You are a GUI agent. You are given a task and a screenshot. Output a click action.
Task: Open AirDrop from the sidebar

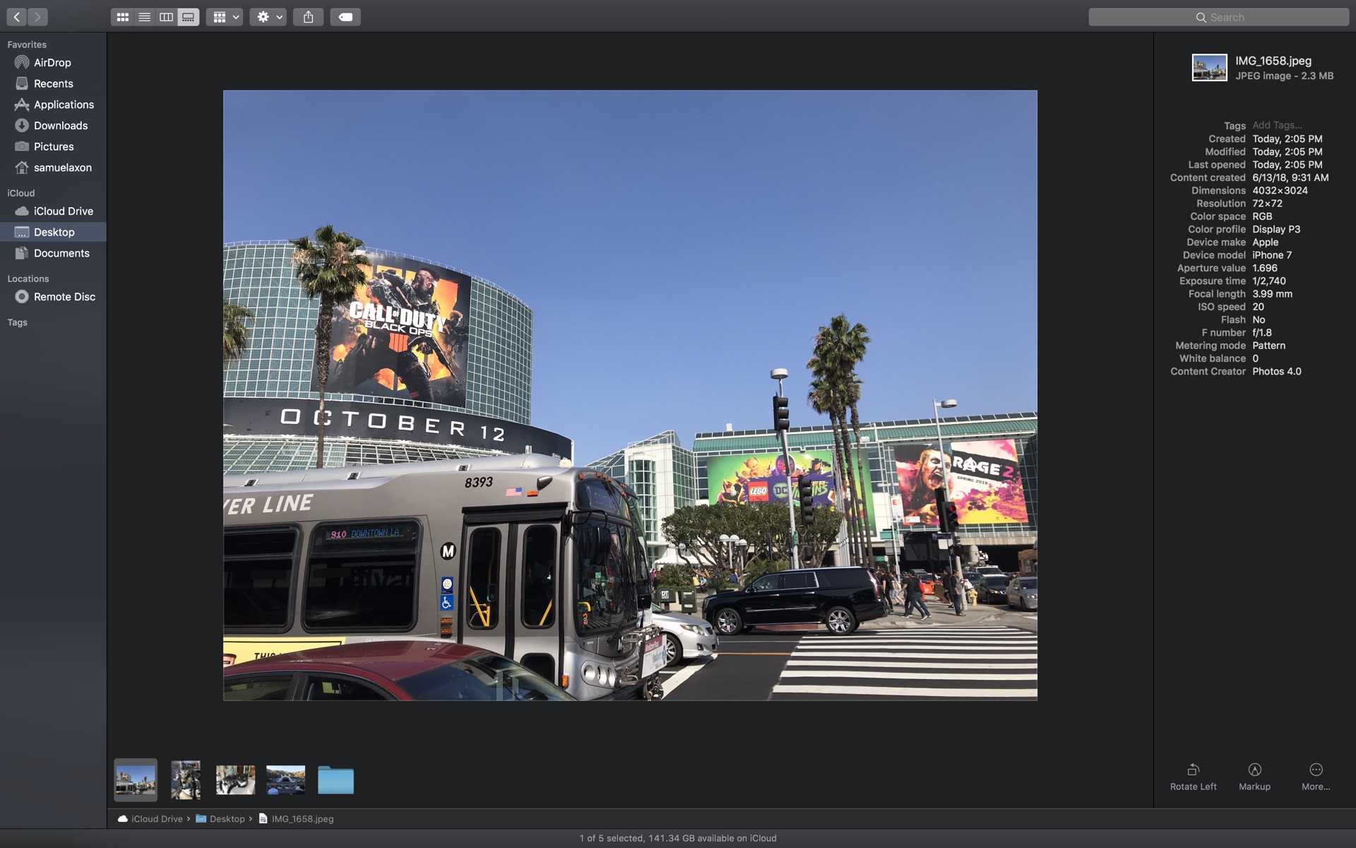pyautogui.click(x=53, y=62)
